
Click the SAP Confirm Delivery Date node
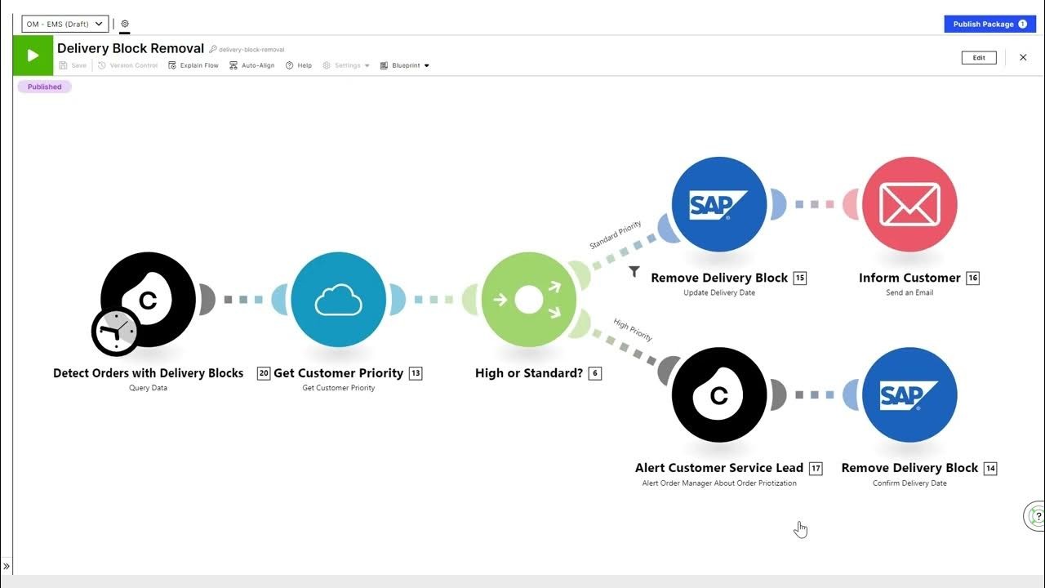pos(909,395)
